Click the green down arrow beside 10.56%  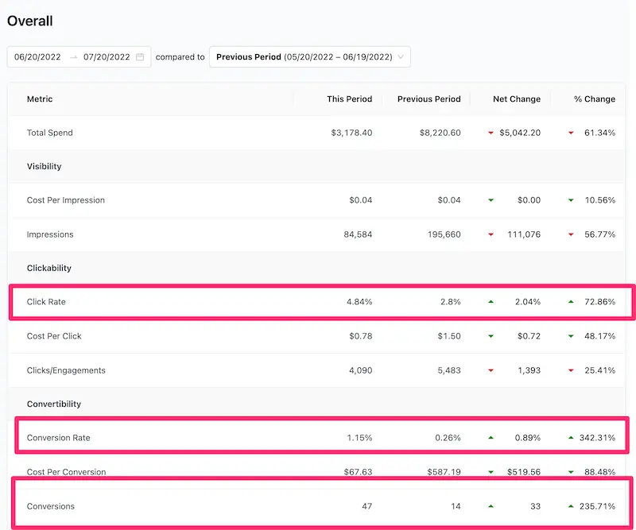click(x=571, y=200)
